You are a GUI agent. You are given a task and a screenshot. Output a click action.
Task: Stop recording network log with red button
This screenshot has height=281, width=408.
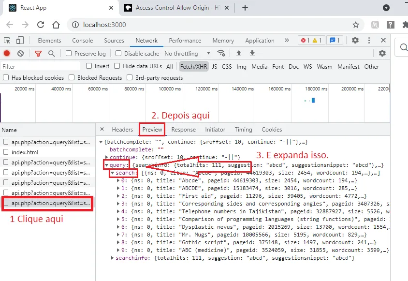click(x=7, y=53)
